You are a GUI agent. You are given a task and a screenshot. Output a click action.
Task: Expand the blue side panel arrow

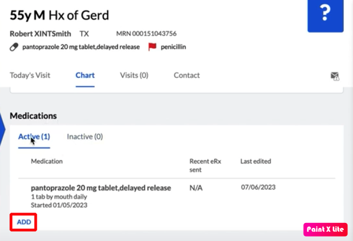click(2, 129)
